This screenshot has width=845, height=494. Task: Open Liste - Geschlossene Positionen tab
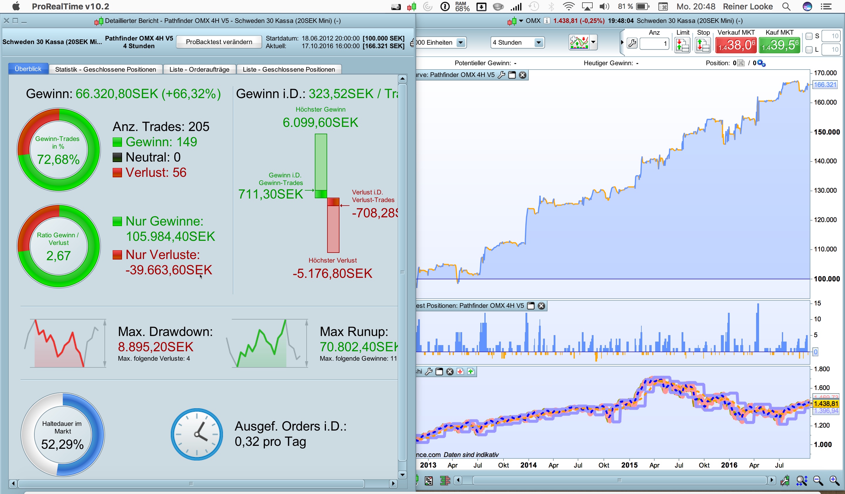tap(289, 70)
